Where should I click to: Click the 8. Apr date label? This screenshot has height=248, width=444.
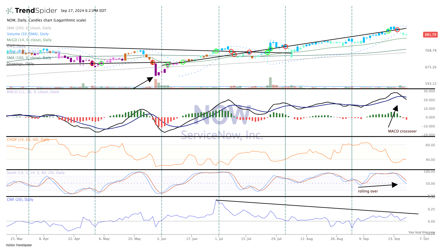[44, 239]
